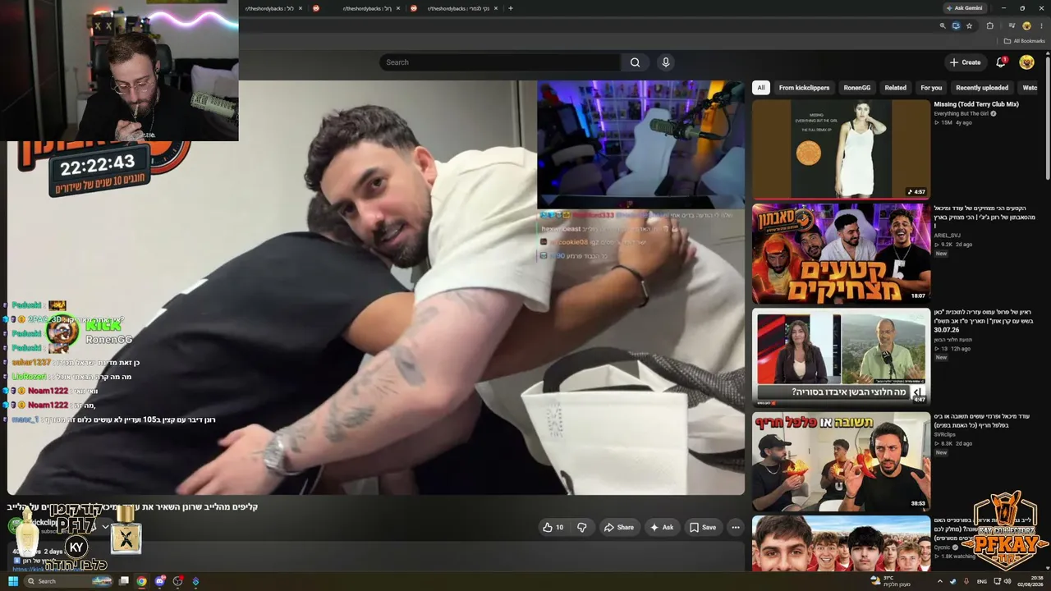Open the Chrome profile avatar in toolbar
The height and width of the screenshot is (591, 1051).
[1026, 25]
